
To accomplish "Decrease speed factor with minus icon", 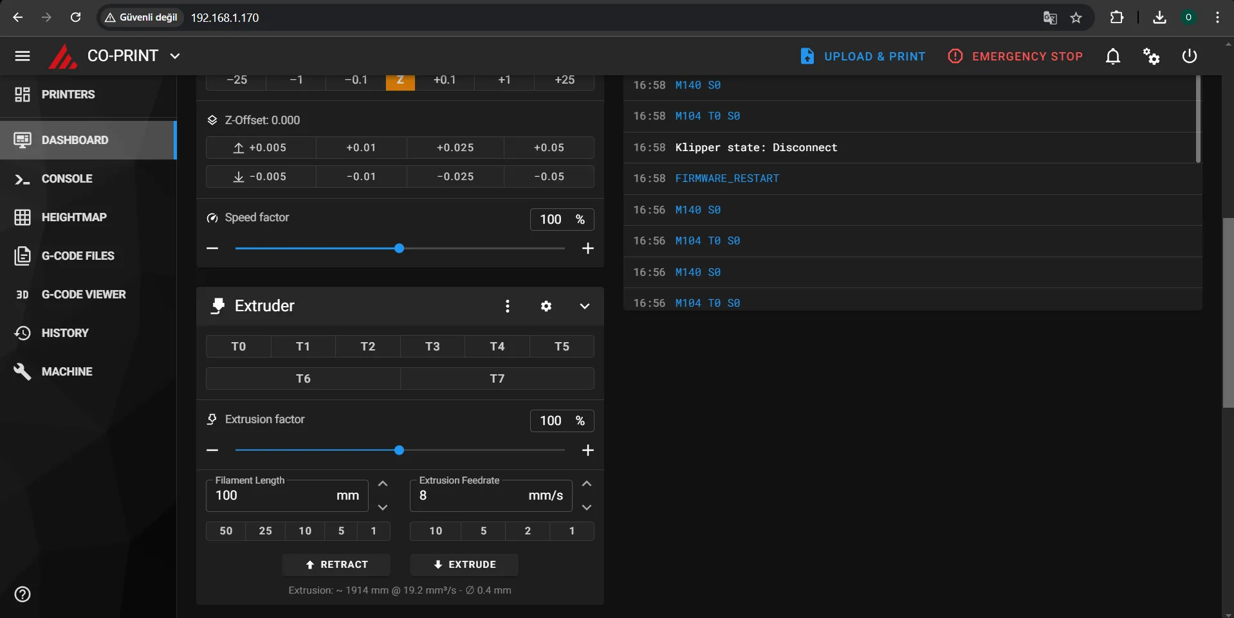I will [213, 248].
